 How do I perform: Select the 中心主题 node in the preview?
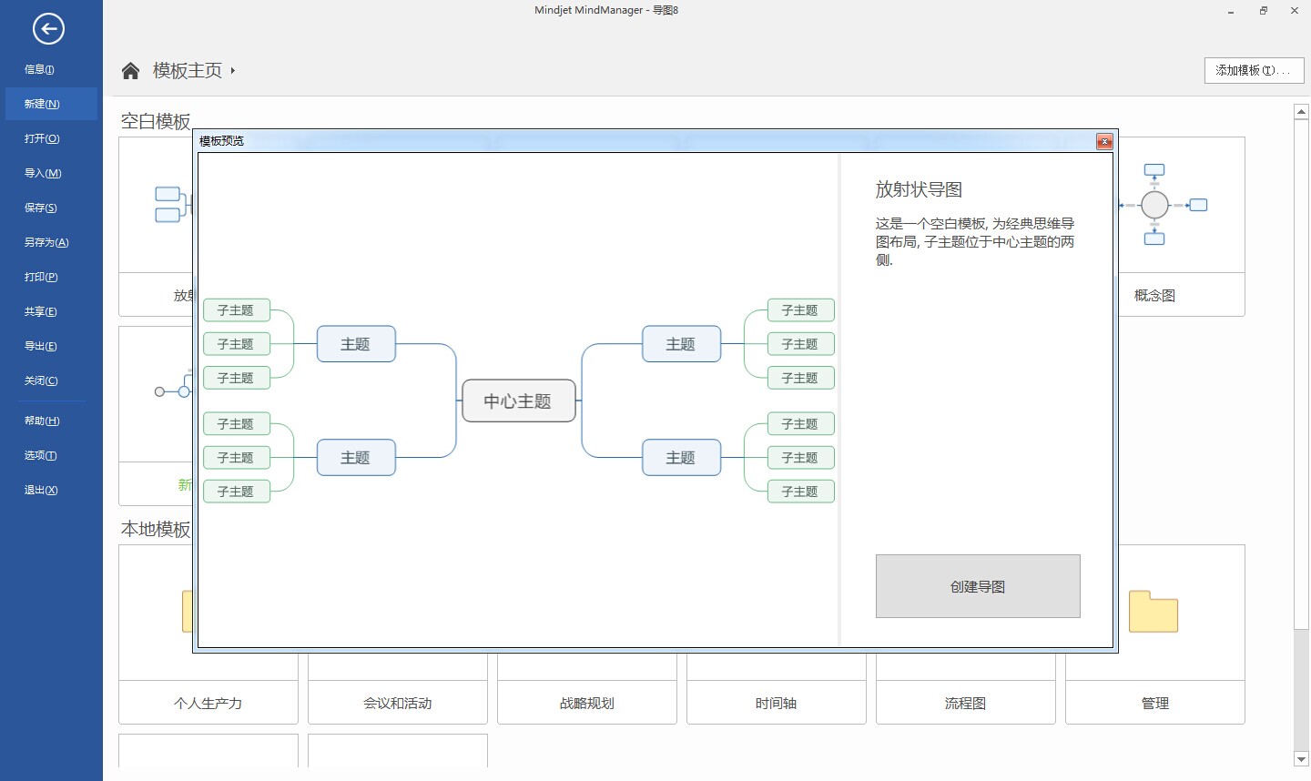pos(518,401)
